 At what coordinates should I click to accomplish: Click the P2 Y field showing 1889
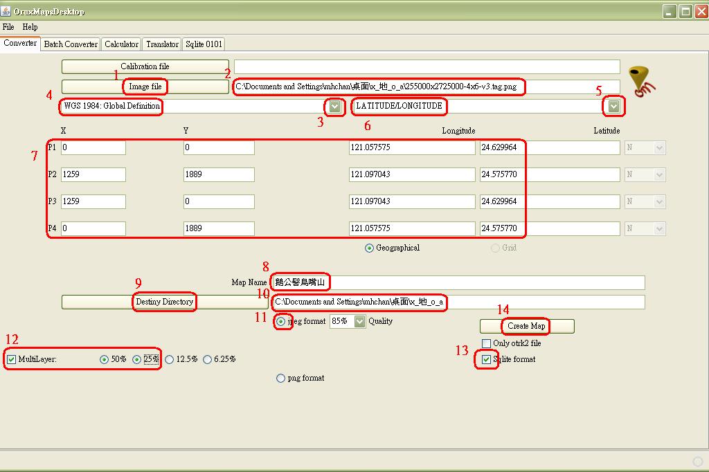point(219,174)
